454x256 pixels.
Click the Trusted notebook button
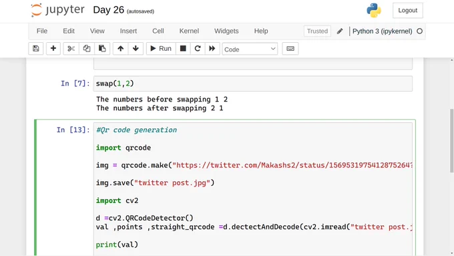click(317, 31)
